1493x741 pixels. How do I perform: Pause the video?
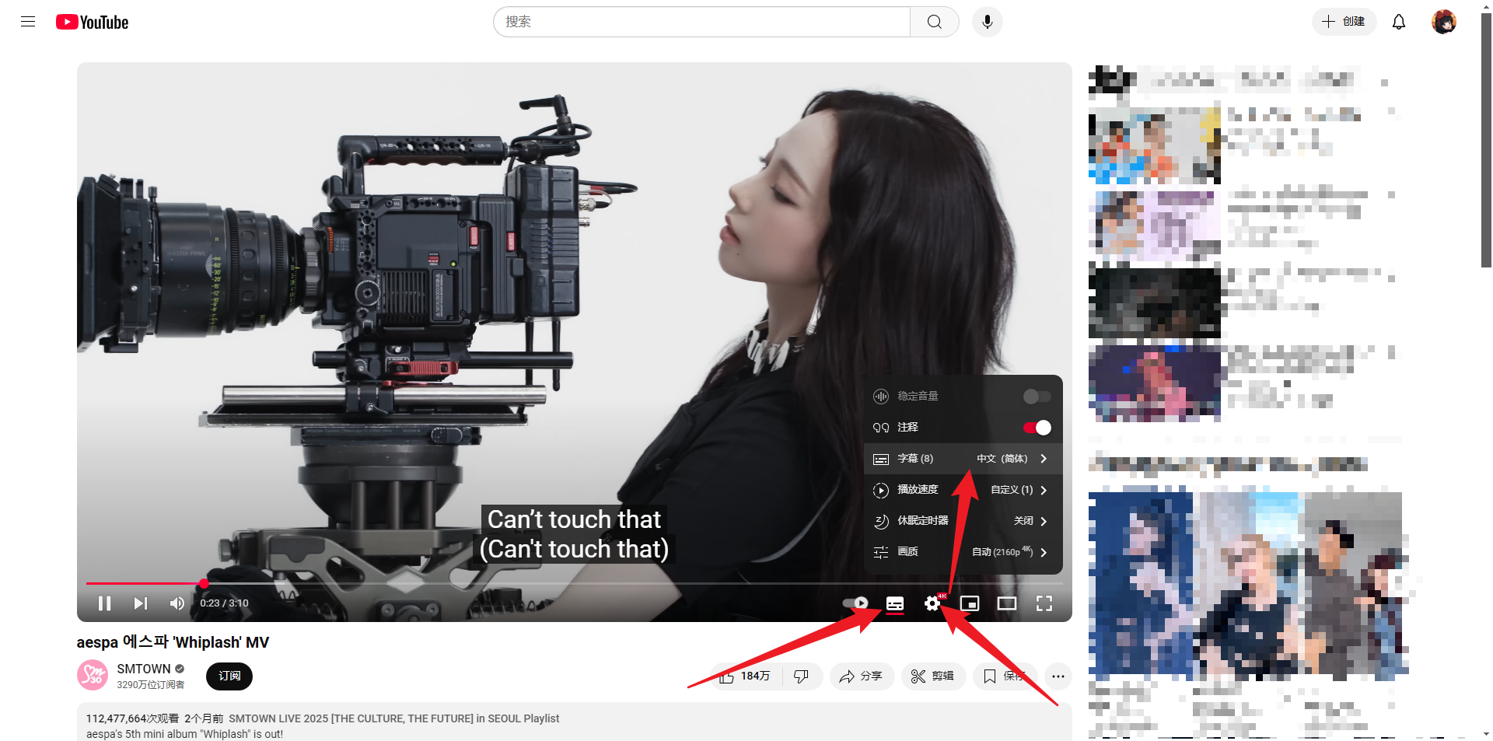point(104,603)
